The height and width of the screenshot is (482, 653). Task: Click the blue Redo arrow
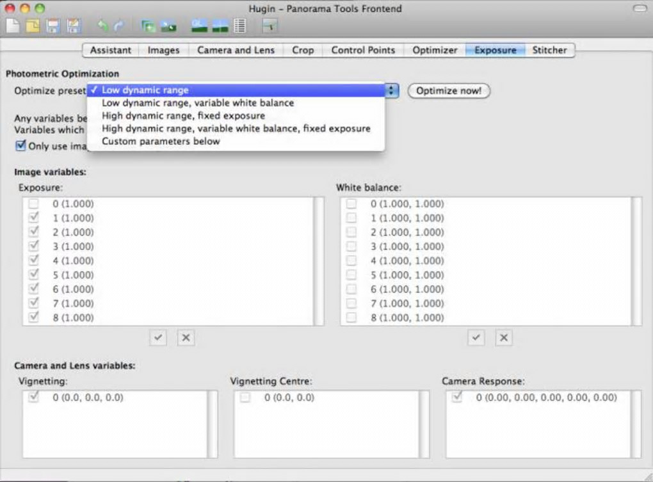tap(120, 26)
